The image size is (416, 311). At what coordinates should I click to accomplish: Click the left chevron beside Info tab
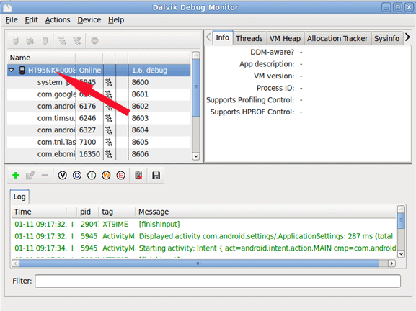pyautogui.click(x=208, y=37)
